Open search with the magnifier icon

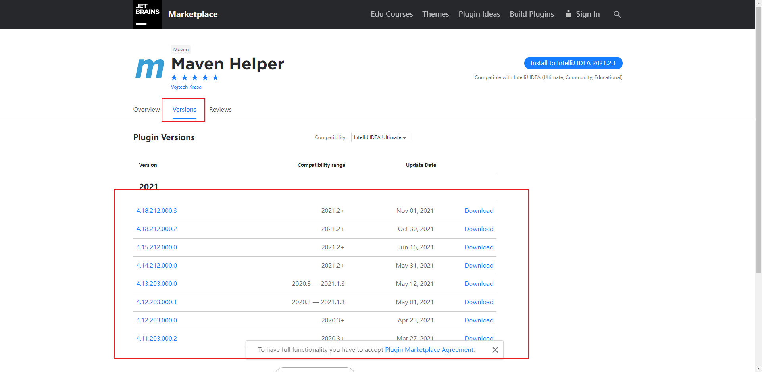pyautogui.click(x=617, y=14)
